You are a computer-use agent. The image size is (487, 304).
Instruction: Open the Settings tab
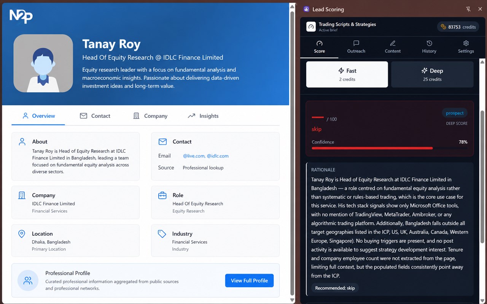(466, 47)
